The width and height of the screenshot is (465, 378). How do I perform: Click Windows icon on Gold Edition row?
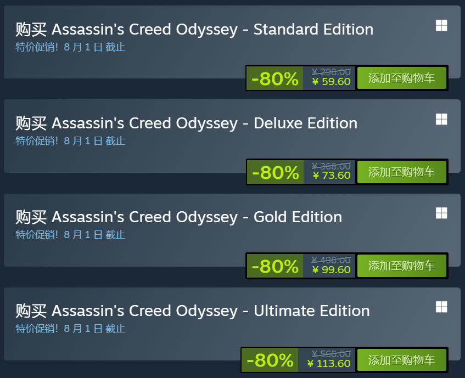(441, 213)
